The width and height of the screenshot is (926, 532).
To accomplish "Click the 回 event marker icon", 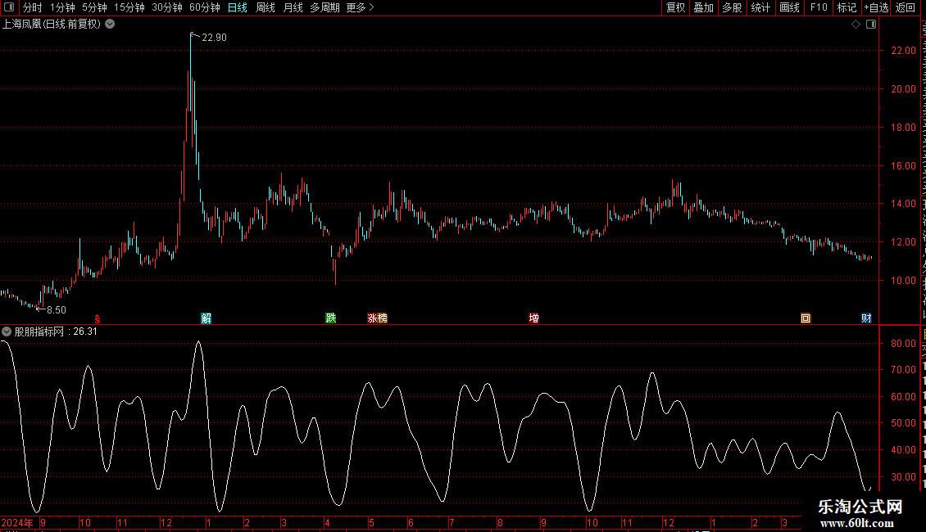I will [806, 318].
